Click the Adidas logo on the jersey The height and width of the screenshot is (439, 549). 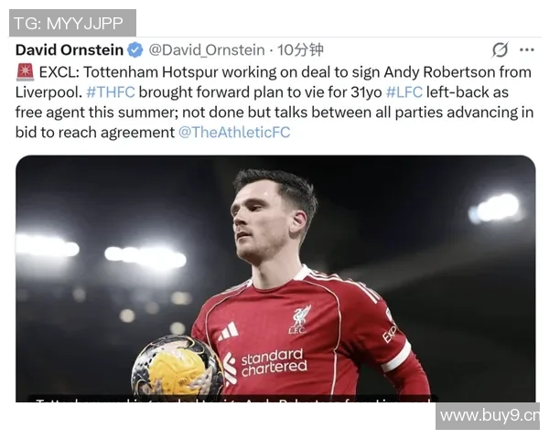[x=228, y=331]
